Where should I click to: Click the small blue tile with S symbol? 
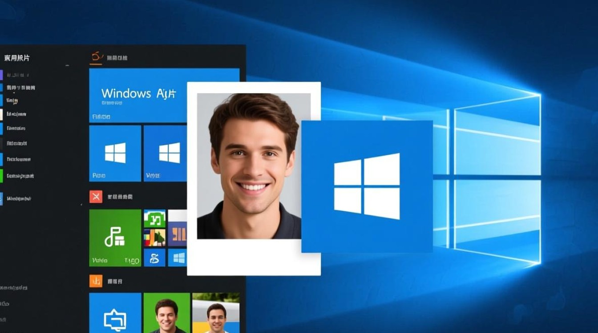154,258
